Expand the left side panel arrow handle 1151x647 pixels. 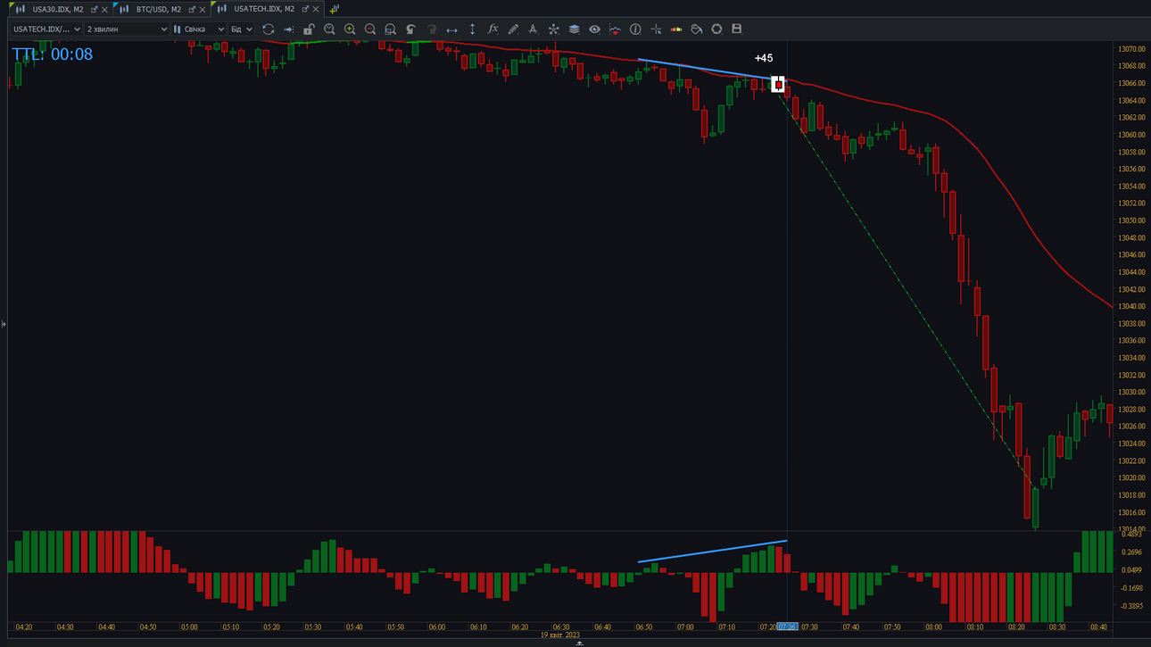point(4,324)
